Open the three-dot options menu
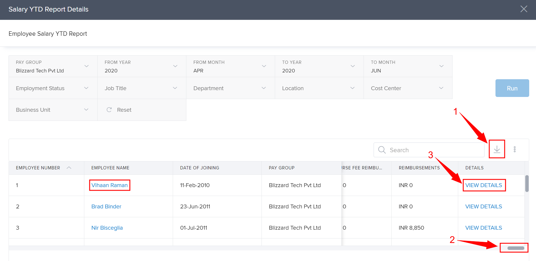 pyautogui.click(x=515, y=149)
